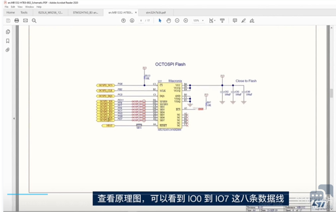The image size is (336, 212).
Task: Send file by email envelope icon
Action: coord(25,21)
